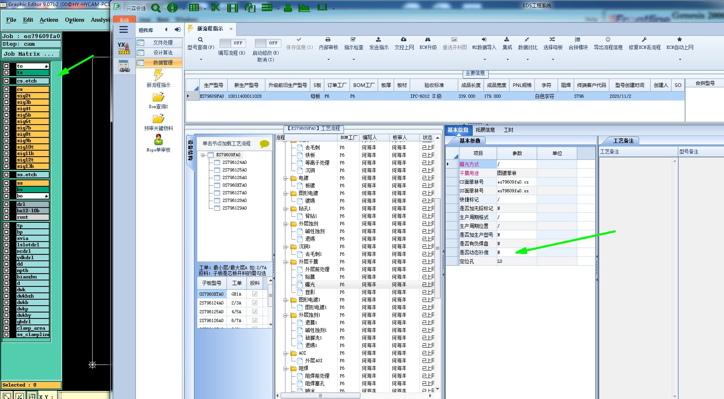
Task: Click 型号查询(F) search button
Action: (201, 43)
